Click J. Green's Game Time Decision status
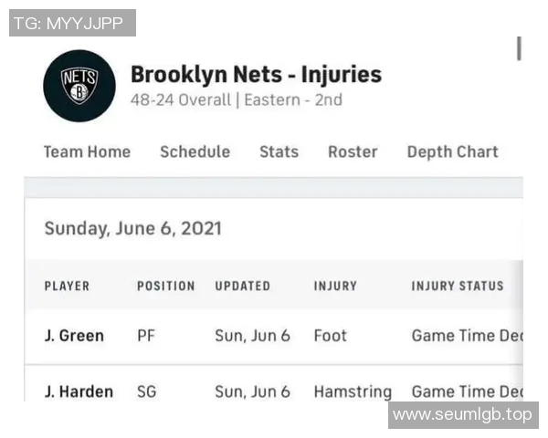Image resolution: width=548 pixels, height=438 pixels. 466,336
